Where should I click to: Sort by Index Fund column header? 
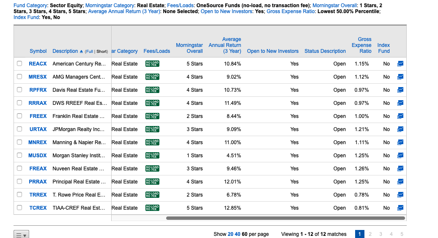[x=383, y=48]
